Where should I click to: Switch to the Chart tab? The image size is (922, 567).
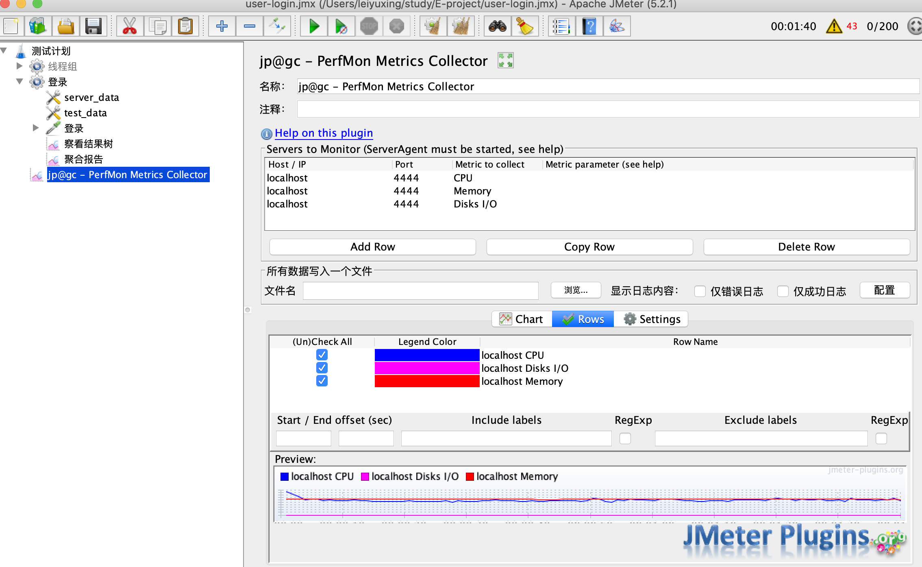click(x=522, y=319)
